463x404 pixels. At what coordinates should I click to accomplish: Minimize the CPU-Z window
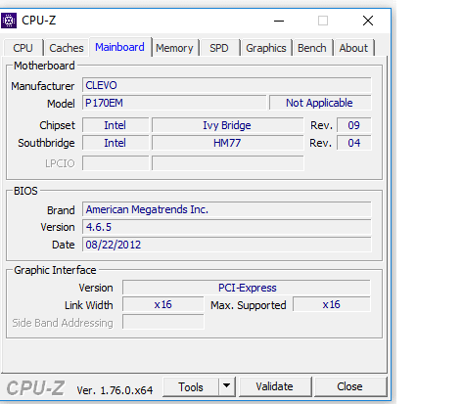click(279, 21)
